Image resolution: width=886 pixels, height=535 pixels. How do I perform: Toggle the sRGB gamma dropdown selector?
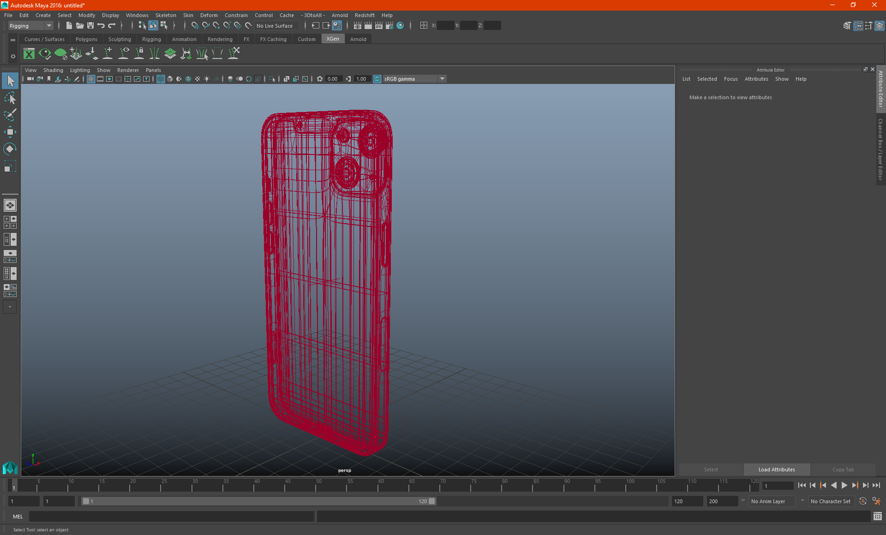tap(443, 78)
